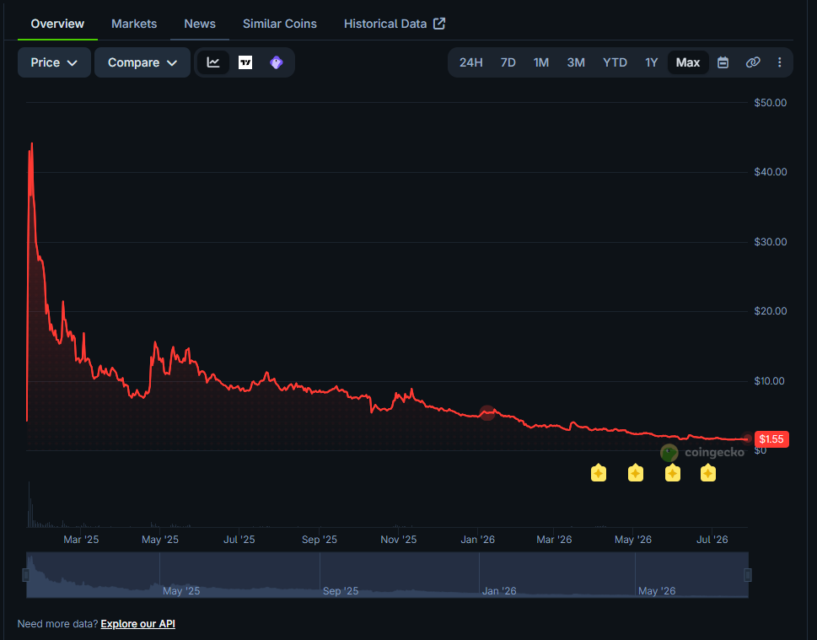Viewport: 817px width, 640px height.
Task: Click the first yellow event marker
Action: (x=598, y=473)
